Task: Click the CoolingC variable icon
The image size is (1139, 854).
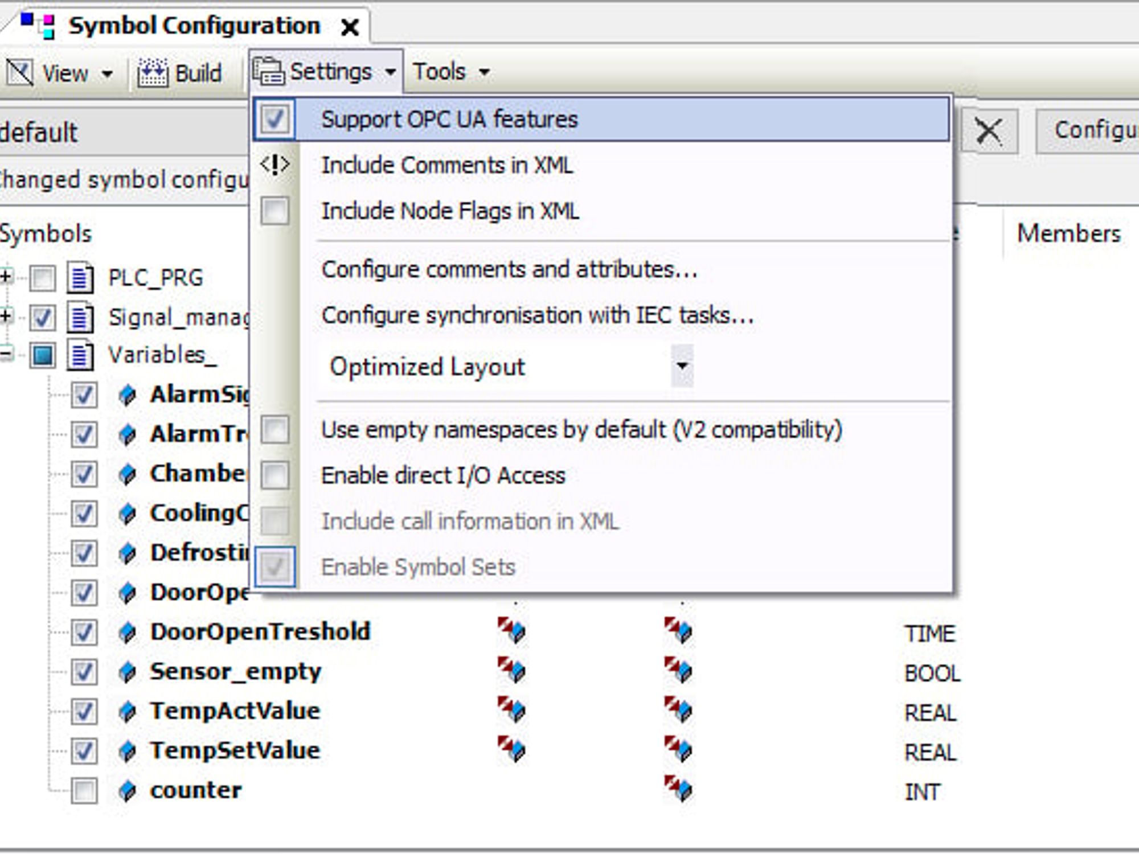Action: point(127,514)
